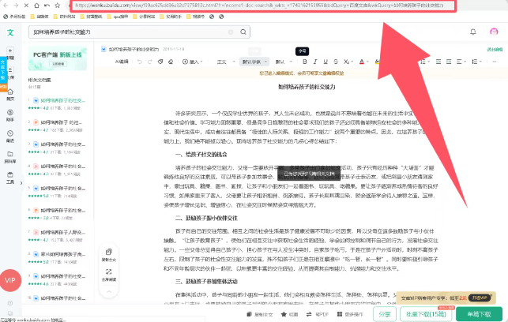Open the notification bell

tap(473, 32)
